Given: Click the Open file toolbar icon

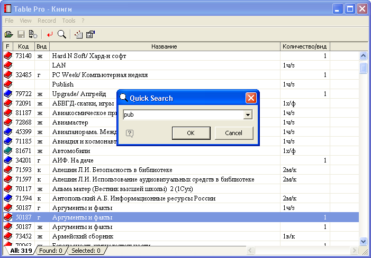Looking at the screenshot, I should pyautogui.click(x=8, y=35).
